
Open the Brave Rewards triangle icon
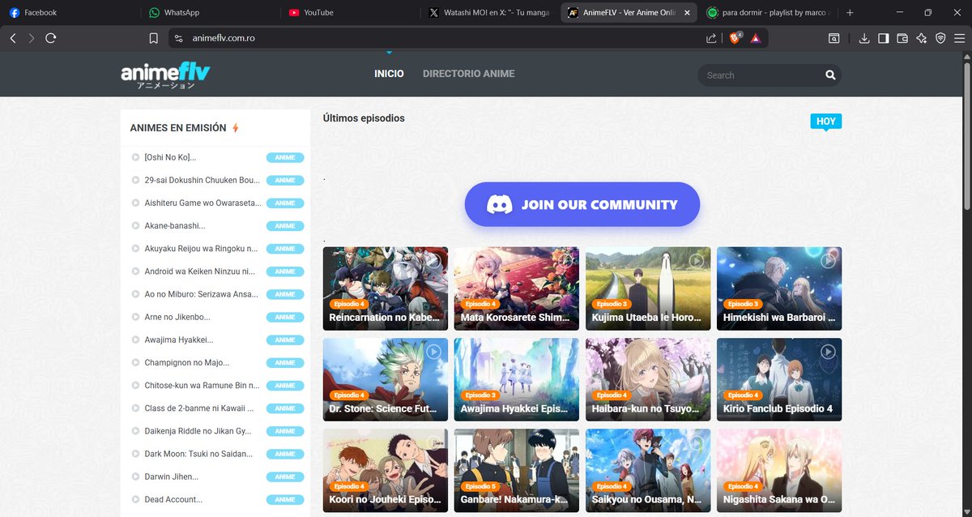tap(755, 38)
